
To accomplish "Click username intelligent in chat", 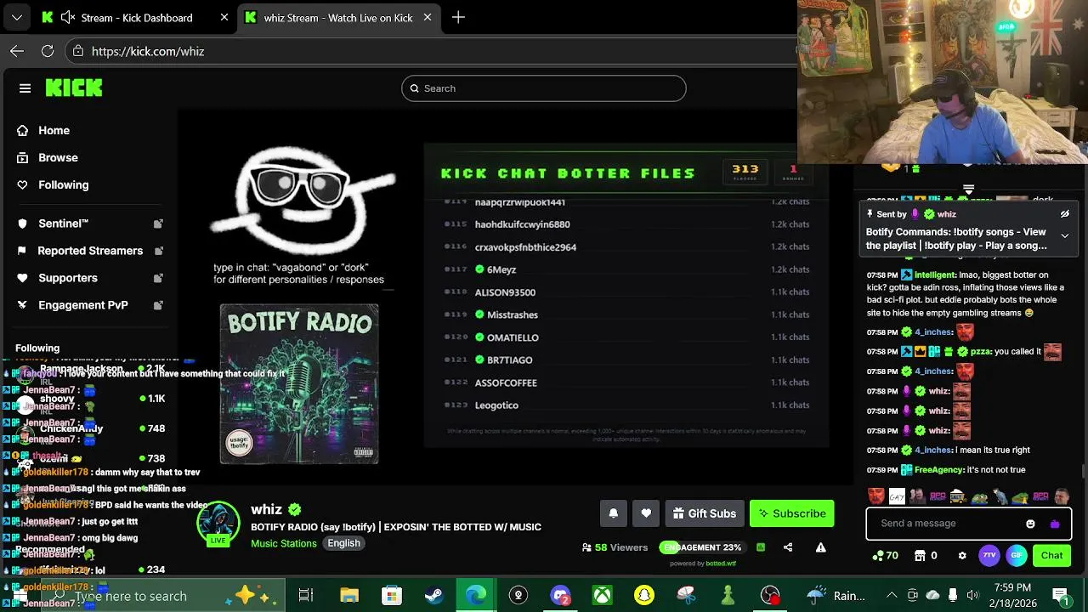I will point(935,275).
